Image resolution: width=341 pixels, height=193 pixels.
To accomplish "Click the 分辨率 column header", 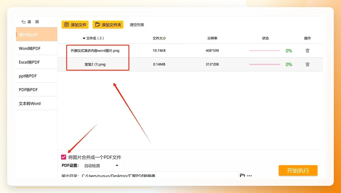I will point(212,38).
